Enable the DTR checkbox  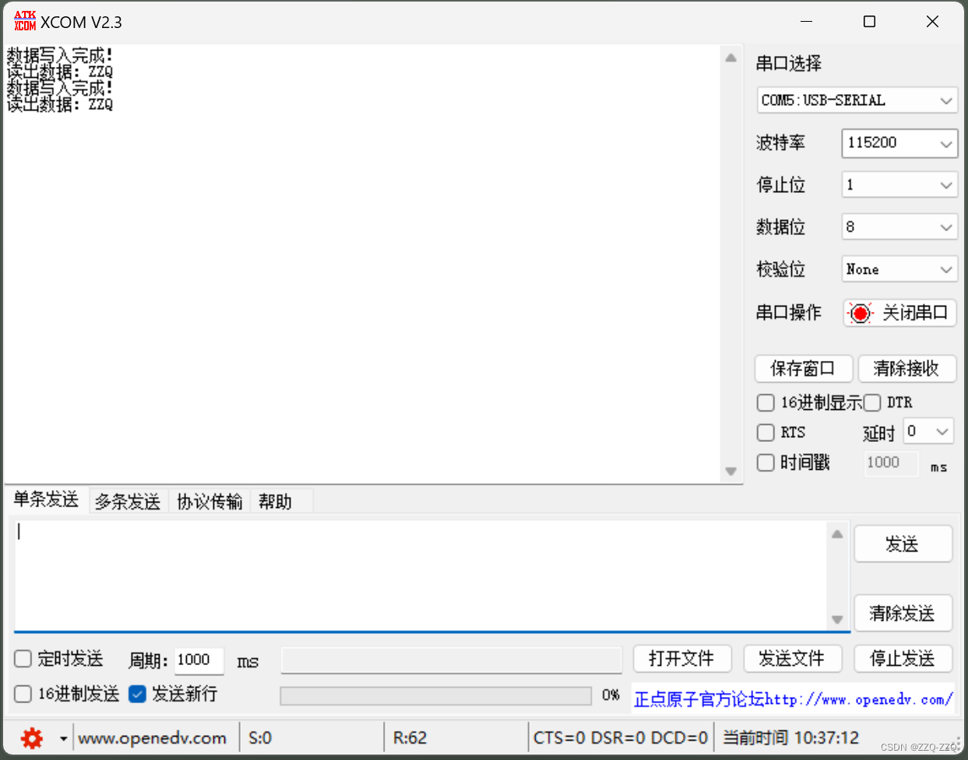[872, 402]
